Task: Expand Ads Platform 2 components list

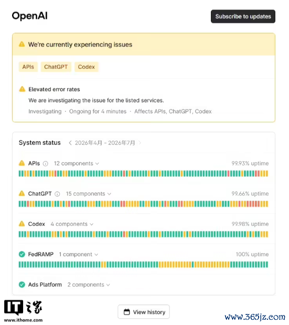Action: [x=89, y=285]
